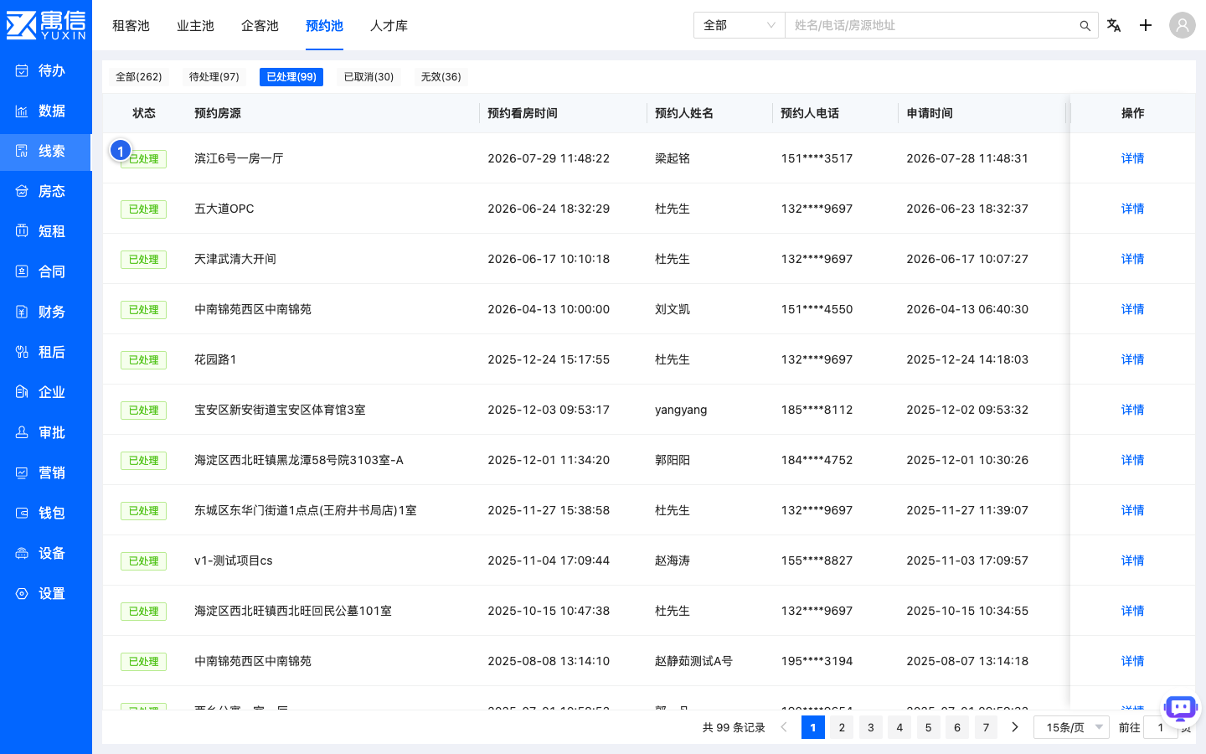This screenshot has height=754, width=1206.
Task: Go to page 6
Action: tap(957, 727)
